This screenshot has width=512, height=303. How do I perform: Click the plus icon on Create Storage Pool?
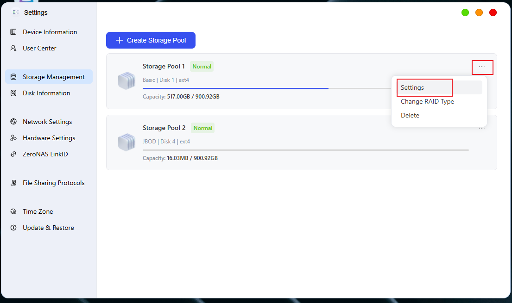(x=120, y=40)
